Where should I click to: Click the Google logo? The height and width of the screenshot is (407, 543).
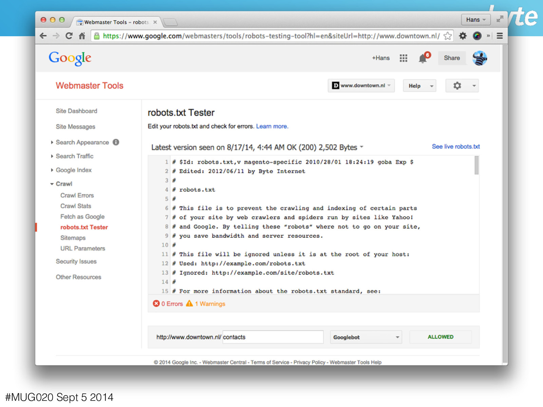pos(70,58)
